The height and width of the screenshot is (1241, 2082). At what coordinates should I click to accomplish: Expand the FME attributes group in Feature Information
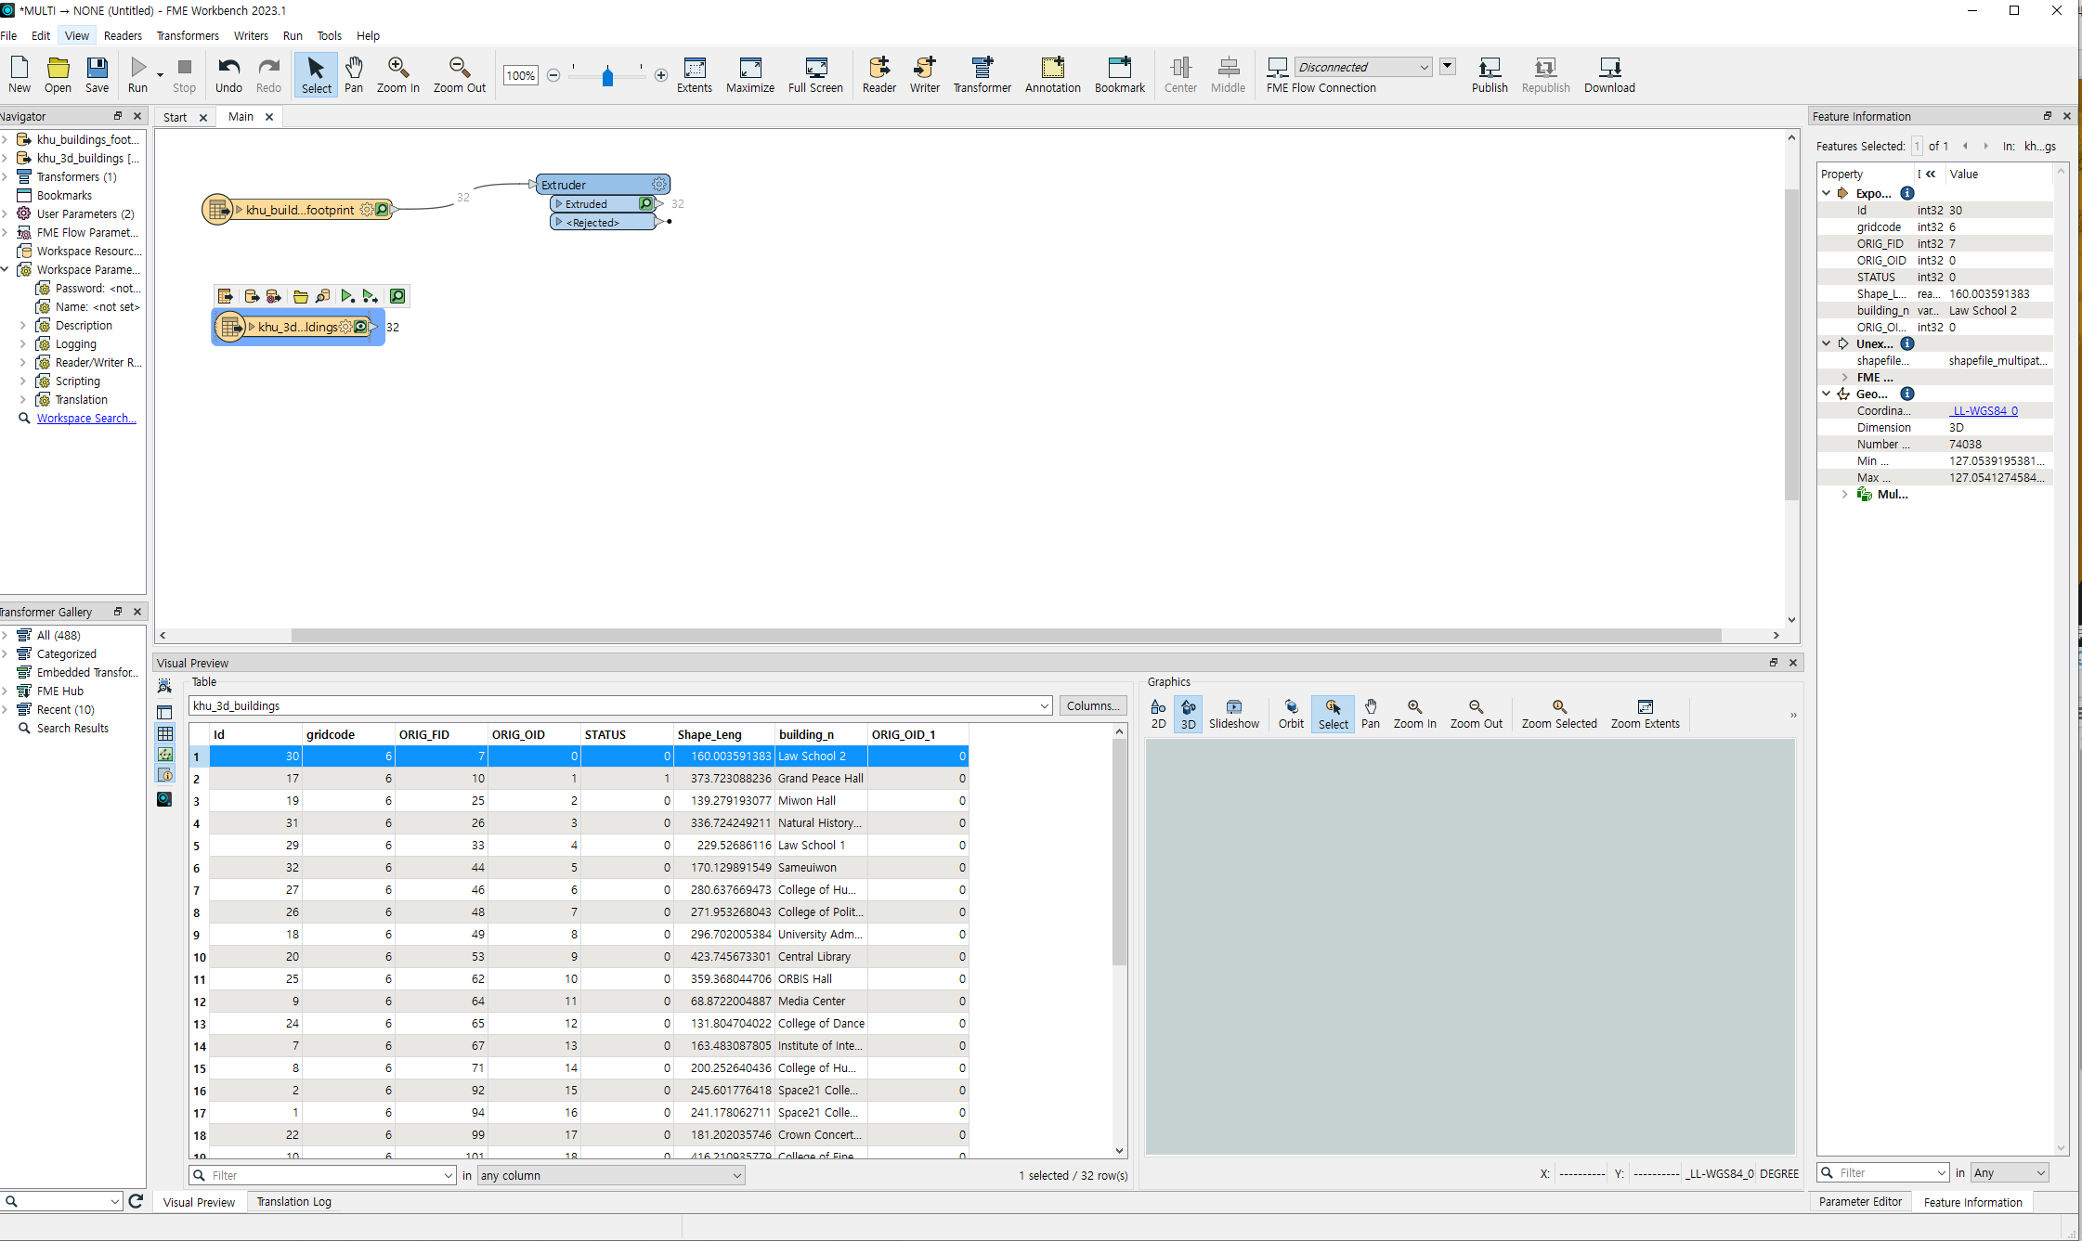tap(1844, 377)
